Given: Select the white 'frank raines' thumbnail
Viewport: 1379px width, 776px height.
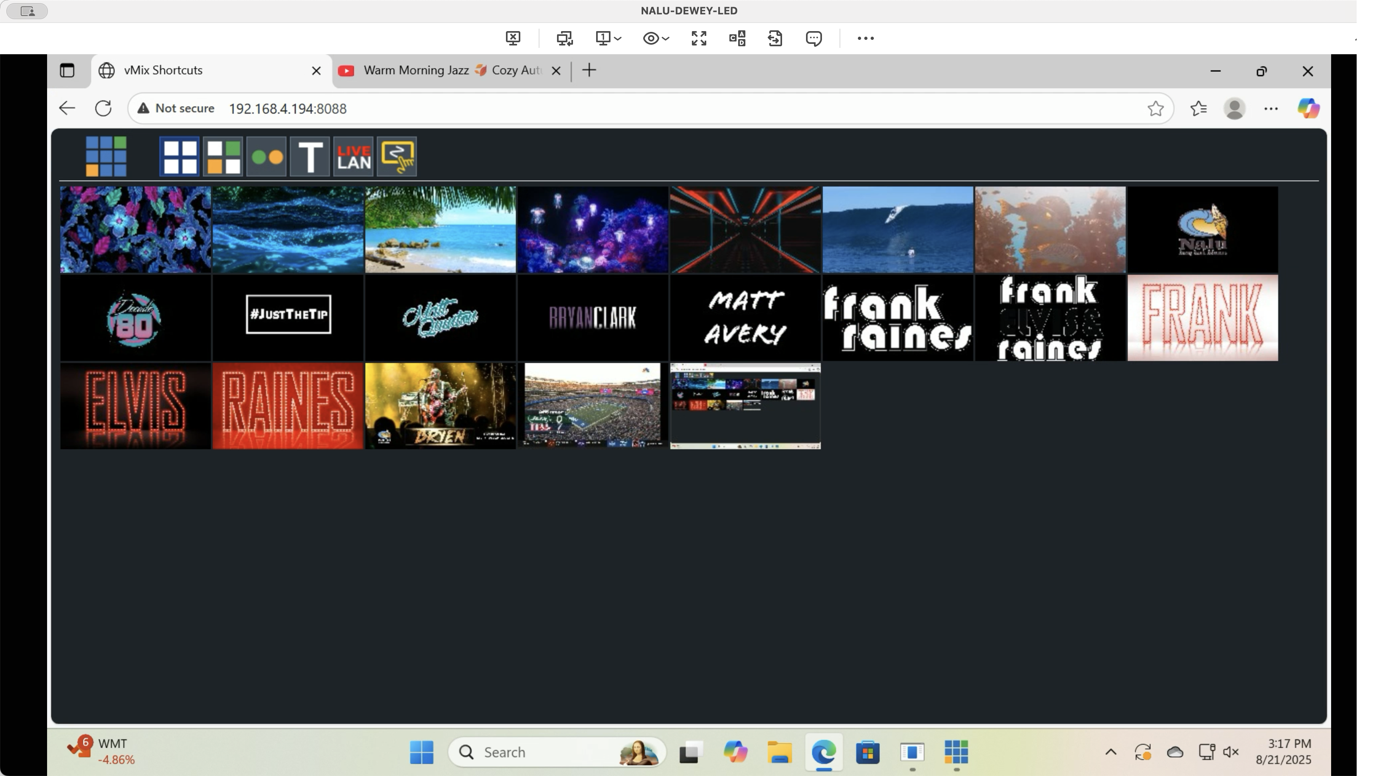Looking at the screenshot, I should click(x=898, y=318).
